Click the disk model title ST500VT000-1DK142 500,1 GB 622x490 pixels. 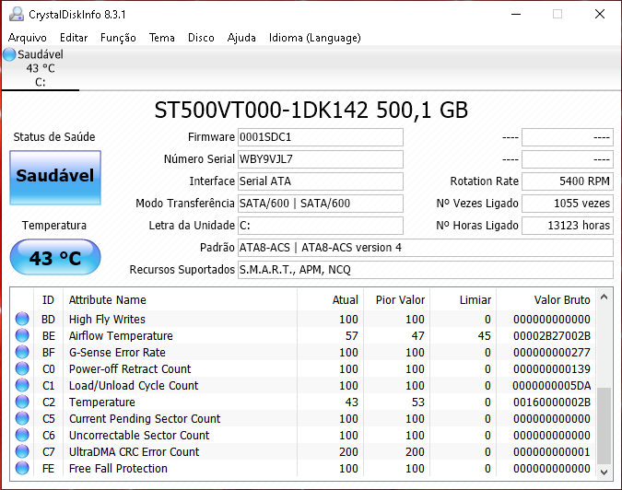pos(311,110)
